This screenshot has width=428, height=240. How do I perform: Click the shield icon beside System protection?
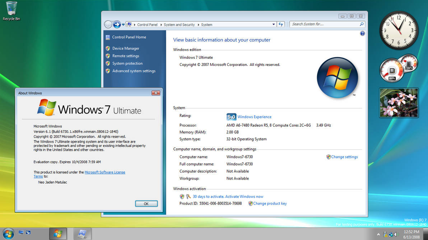click(x=108, y=63)
